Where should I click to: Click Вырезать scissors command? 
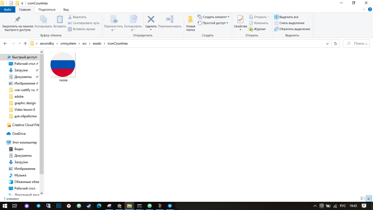tap(77, 17)
